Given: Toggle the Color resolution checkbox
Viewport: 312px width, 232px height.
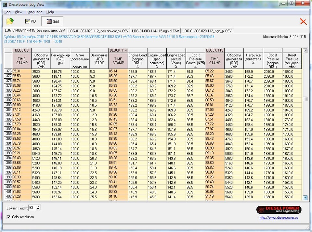Looking at the screenshot, I should [x=8, y=217].
